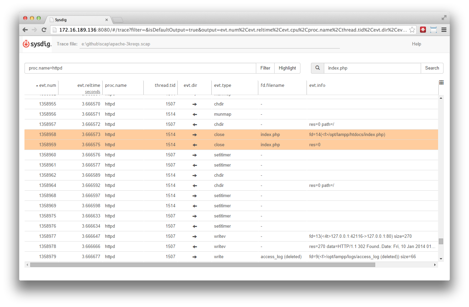Click the direction arrow in row 1358979
Image resolution: width=469 pixels, height=307 pixels.
[195, 257]
